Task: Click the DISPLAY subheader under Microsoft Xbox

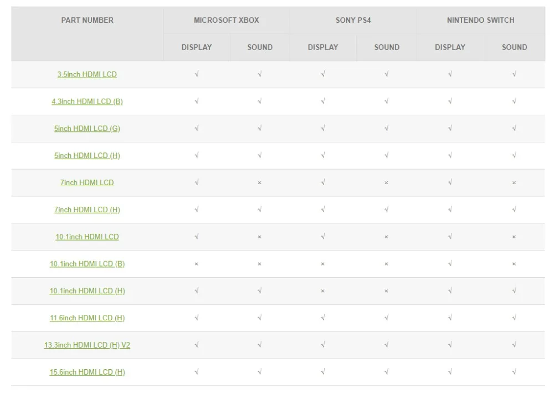Action: tap(197, 47)
